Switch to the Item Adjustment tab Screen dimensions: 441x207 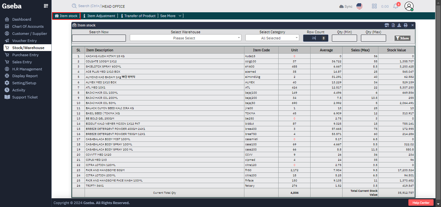click(99, 16)
